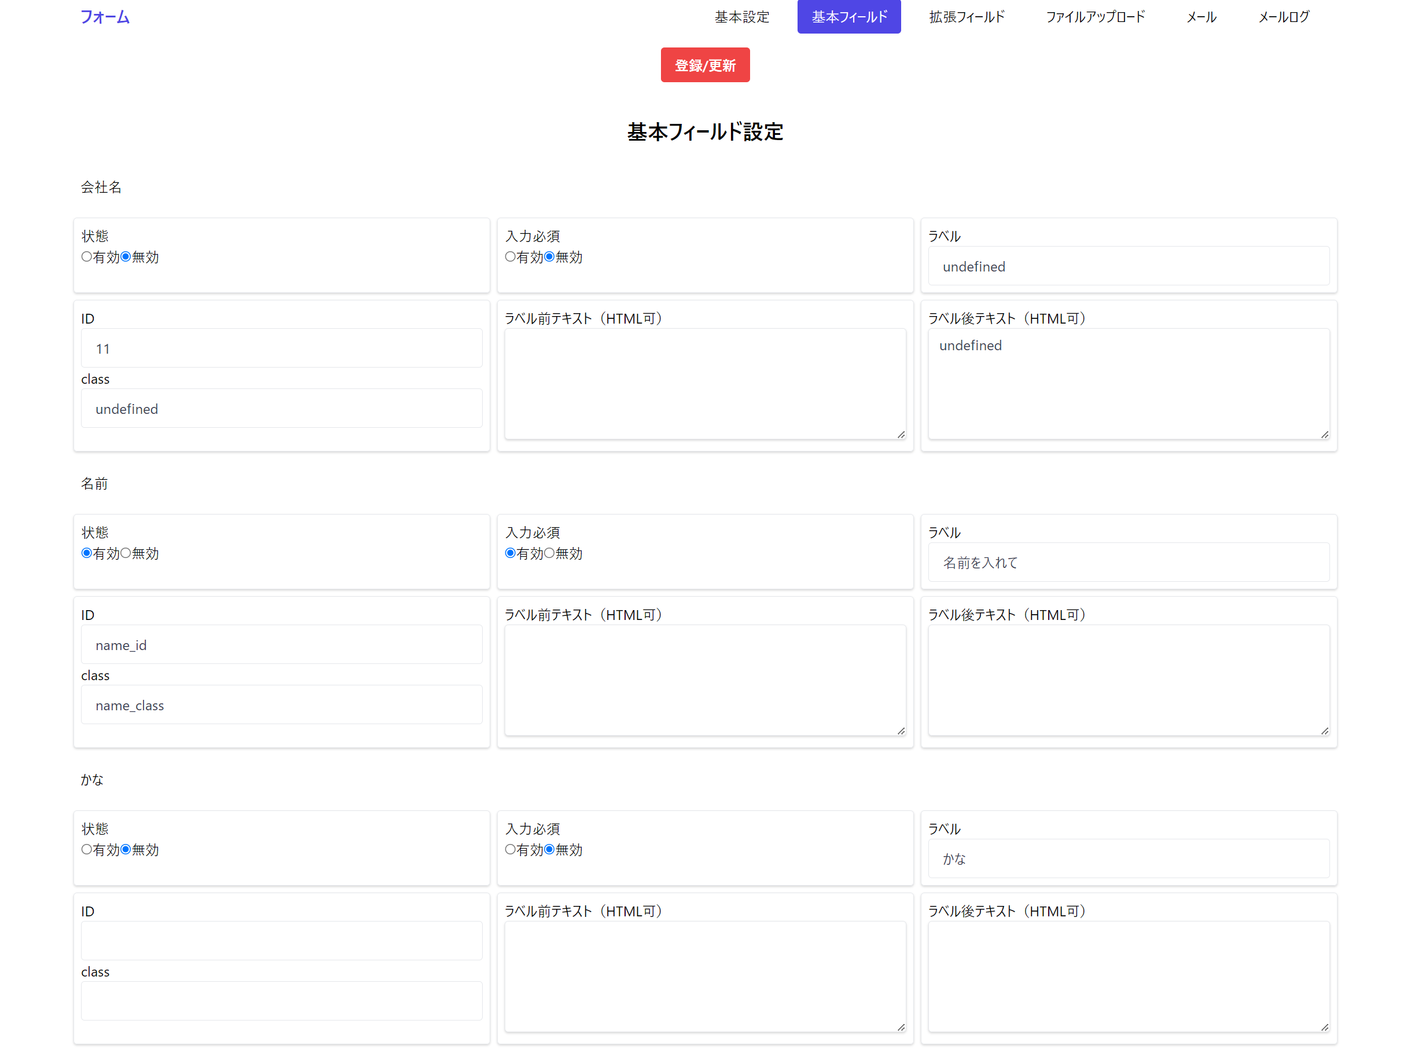The height and width of the screenshot is (1057, 1407).
Task: Set かな 状態 to 無効
Action: 126,850
